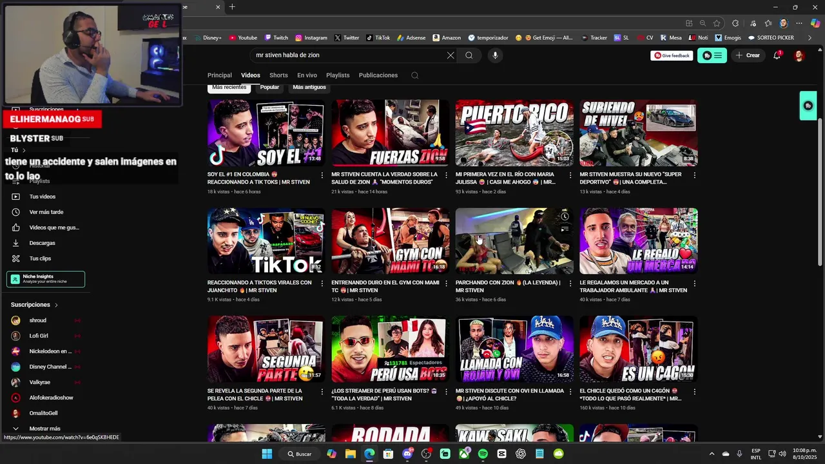Image resolution: width=825 pixels, height=464 pixels.
Task: Open the YouTube account avatar menu
Action: click(799, 55)
